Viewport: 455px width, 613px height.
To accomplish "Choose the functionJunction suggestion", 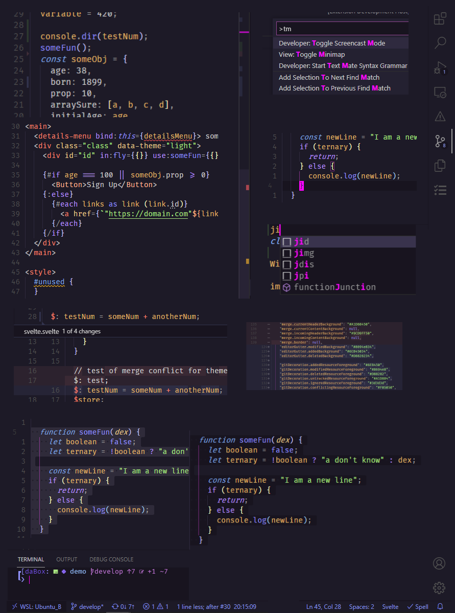I will tap(348, 287).
